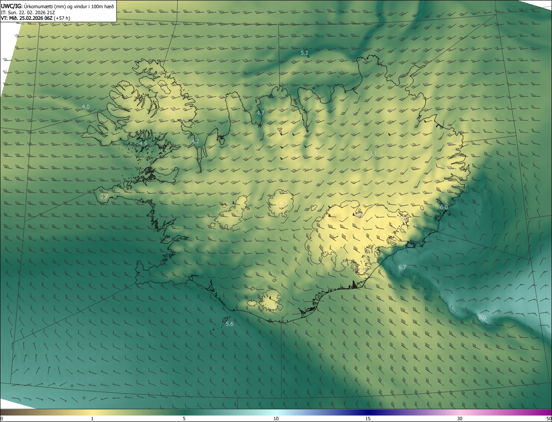Viewport: 552px width, 422px height.
Task: Click the 4.2 value label on the map
Action: point(195,141)
